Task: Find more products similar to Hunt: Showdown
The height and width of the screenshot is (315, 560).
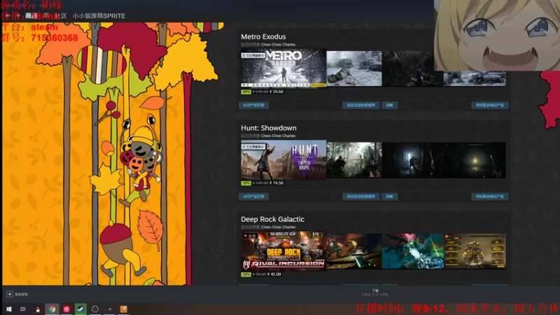Action: pyautogui.click(x=489, y=196)
